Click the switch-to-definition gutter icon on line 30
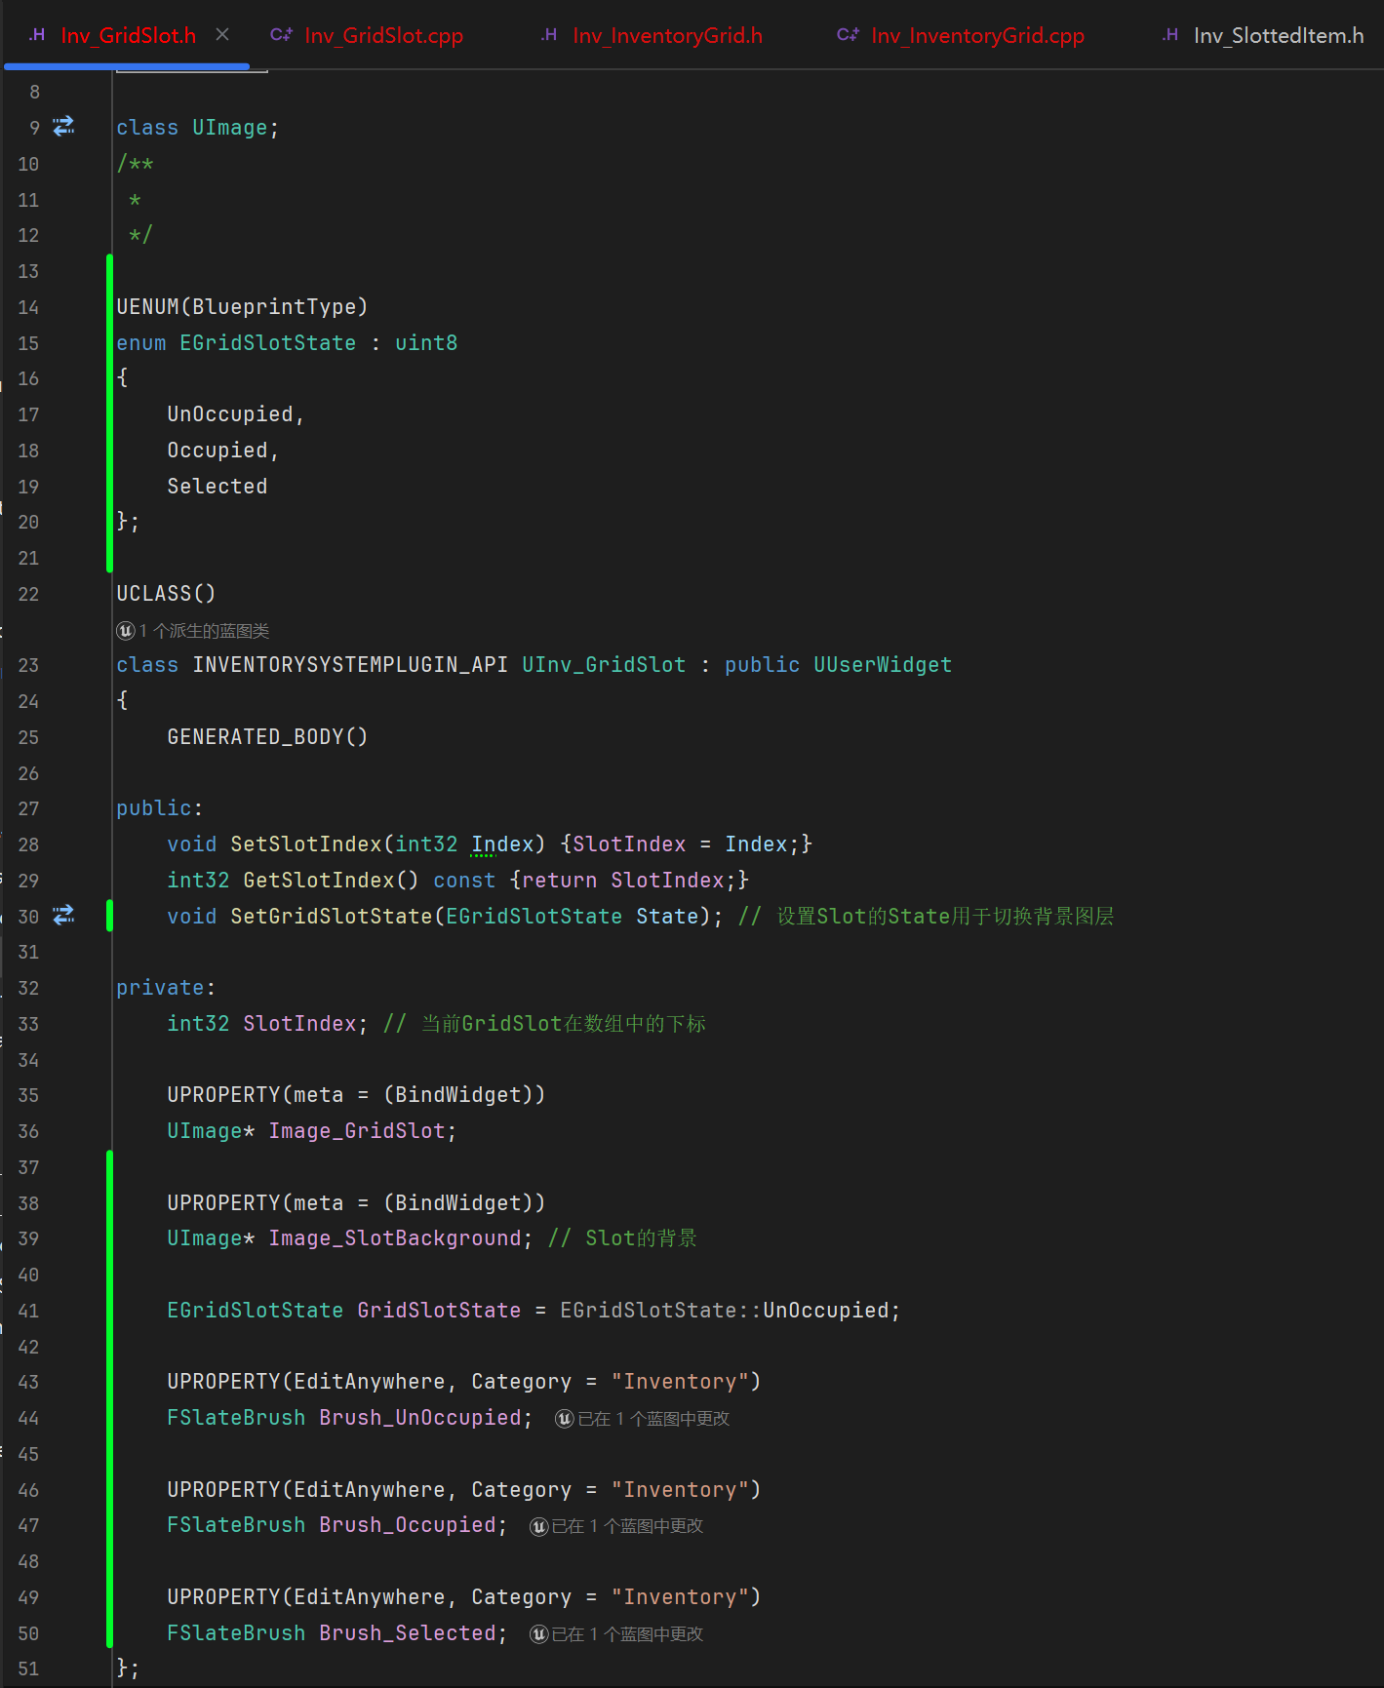Screen dimensions: 1384x1688 tap(63, 916)
